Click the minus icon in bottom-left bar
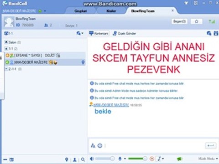Image resolution: width=219 pixels, height=164 pixels. 5,159
